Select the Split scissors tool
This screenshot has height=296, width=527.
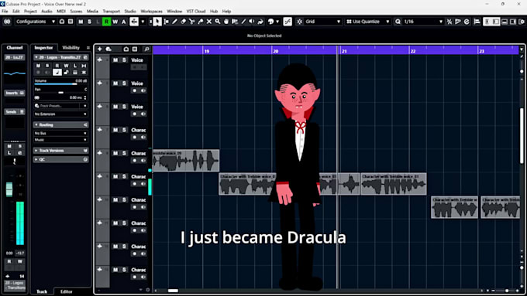191,22
